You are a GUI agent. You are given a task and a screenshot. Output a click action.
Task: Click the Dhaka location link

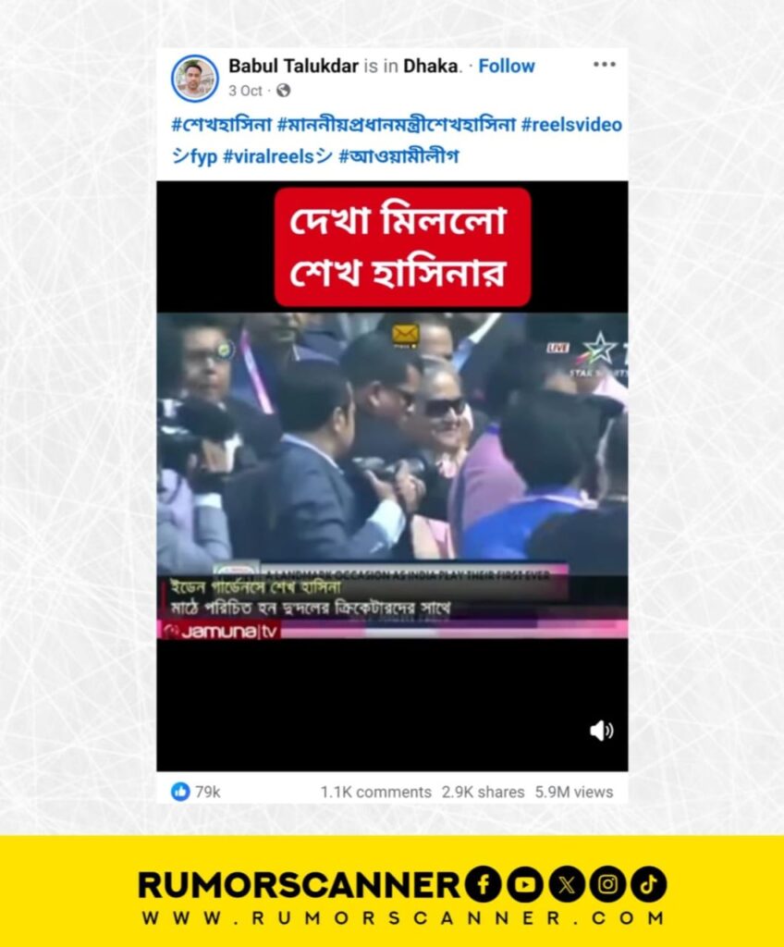click(x=431, y=66)
